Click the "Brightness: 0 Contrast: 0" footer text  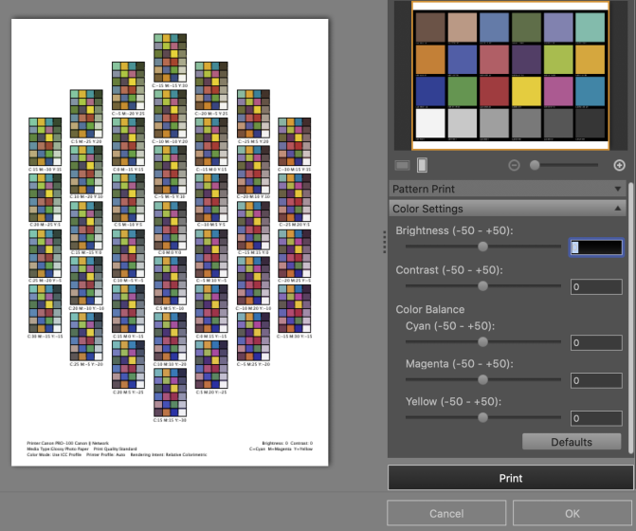(287, 443)
